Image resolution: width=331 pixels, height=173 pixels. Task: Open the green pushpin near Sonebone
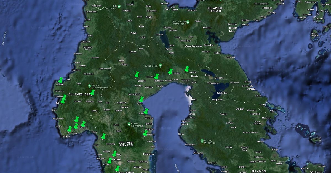coord(157,76)
